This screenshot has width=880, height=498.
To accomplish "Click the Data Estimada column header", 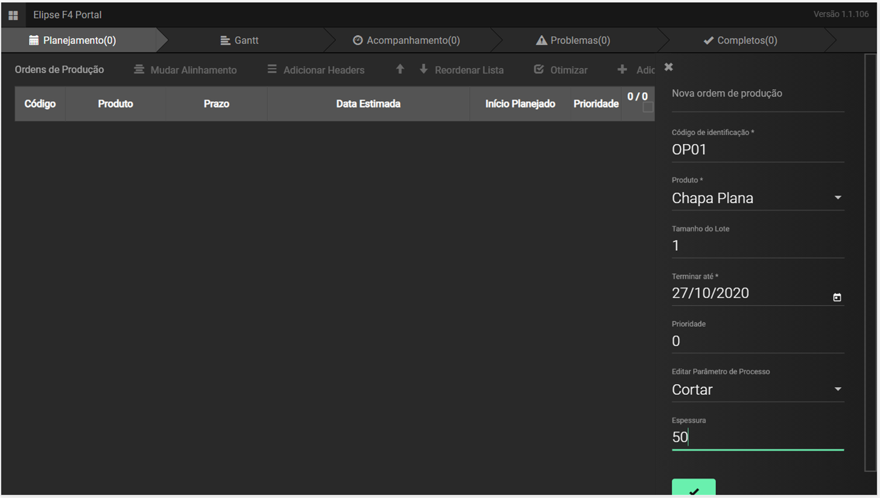I will click(368, 104).
